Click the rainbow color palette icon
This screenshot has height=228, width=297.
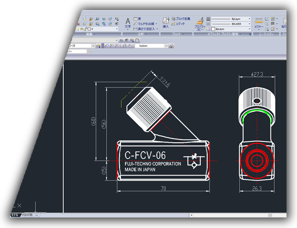(x=208, y=29)
